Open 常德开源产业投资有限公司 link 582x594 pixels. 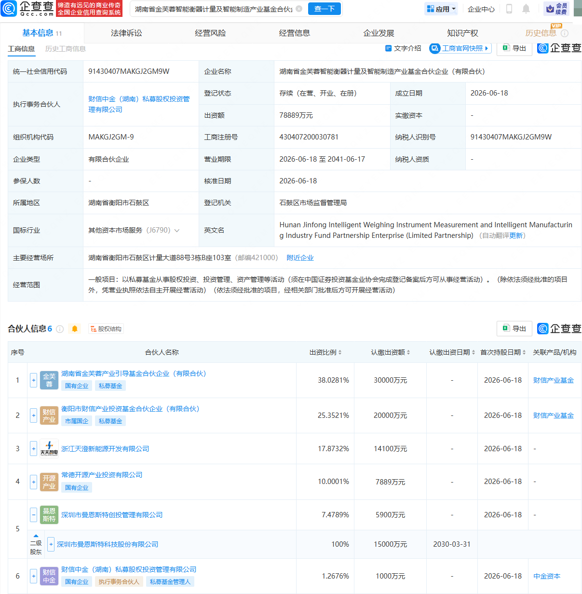[102, 475]
